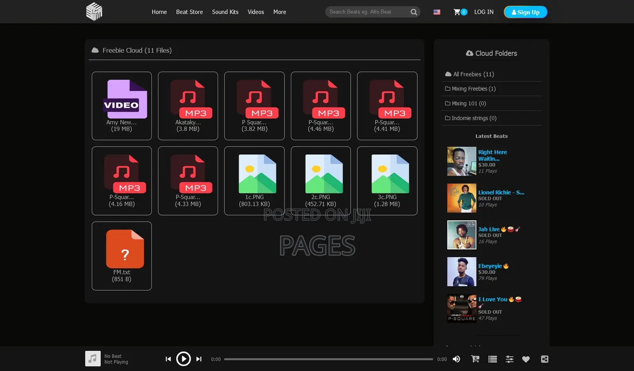
Task: Click the No Beat music note thumbnail
Action: [x=93, y=359]
